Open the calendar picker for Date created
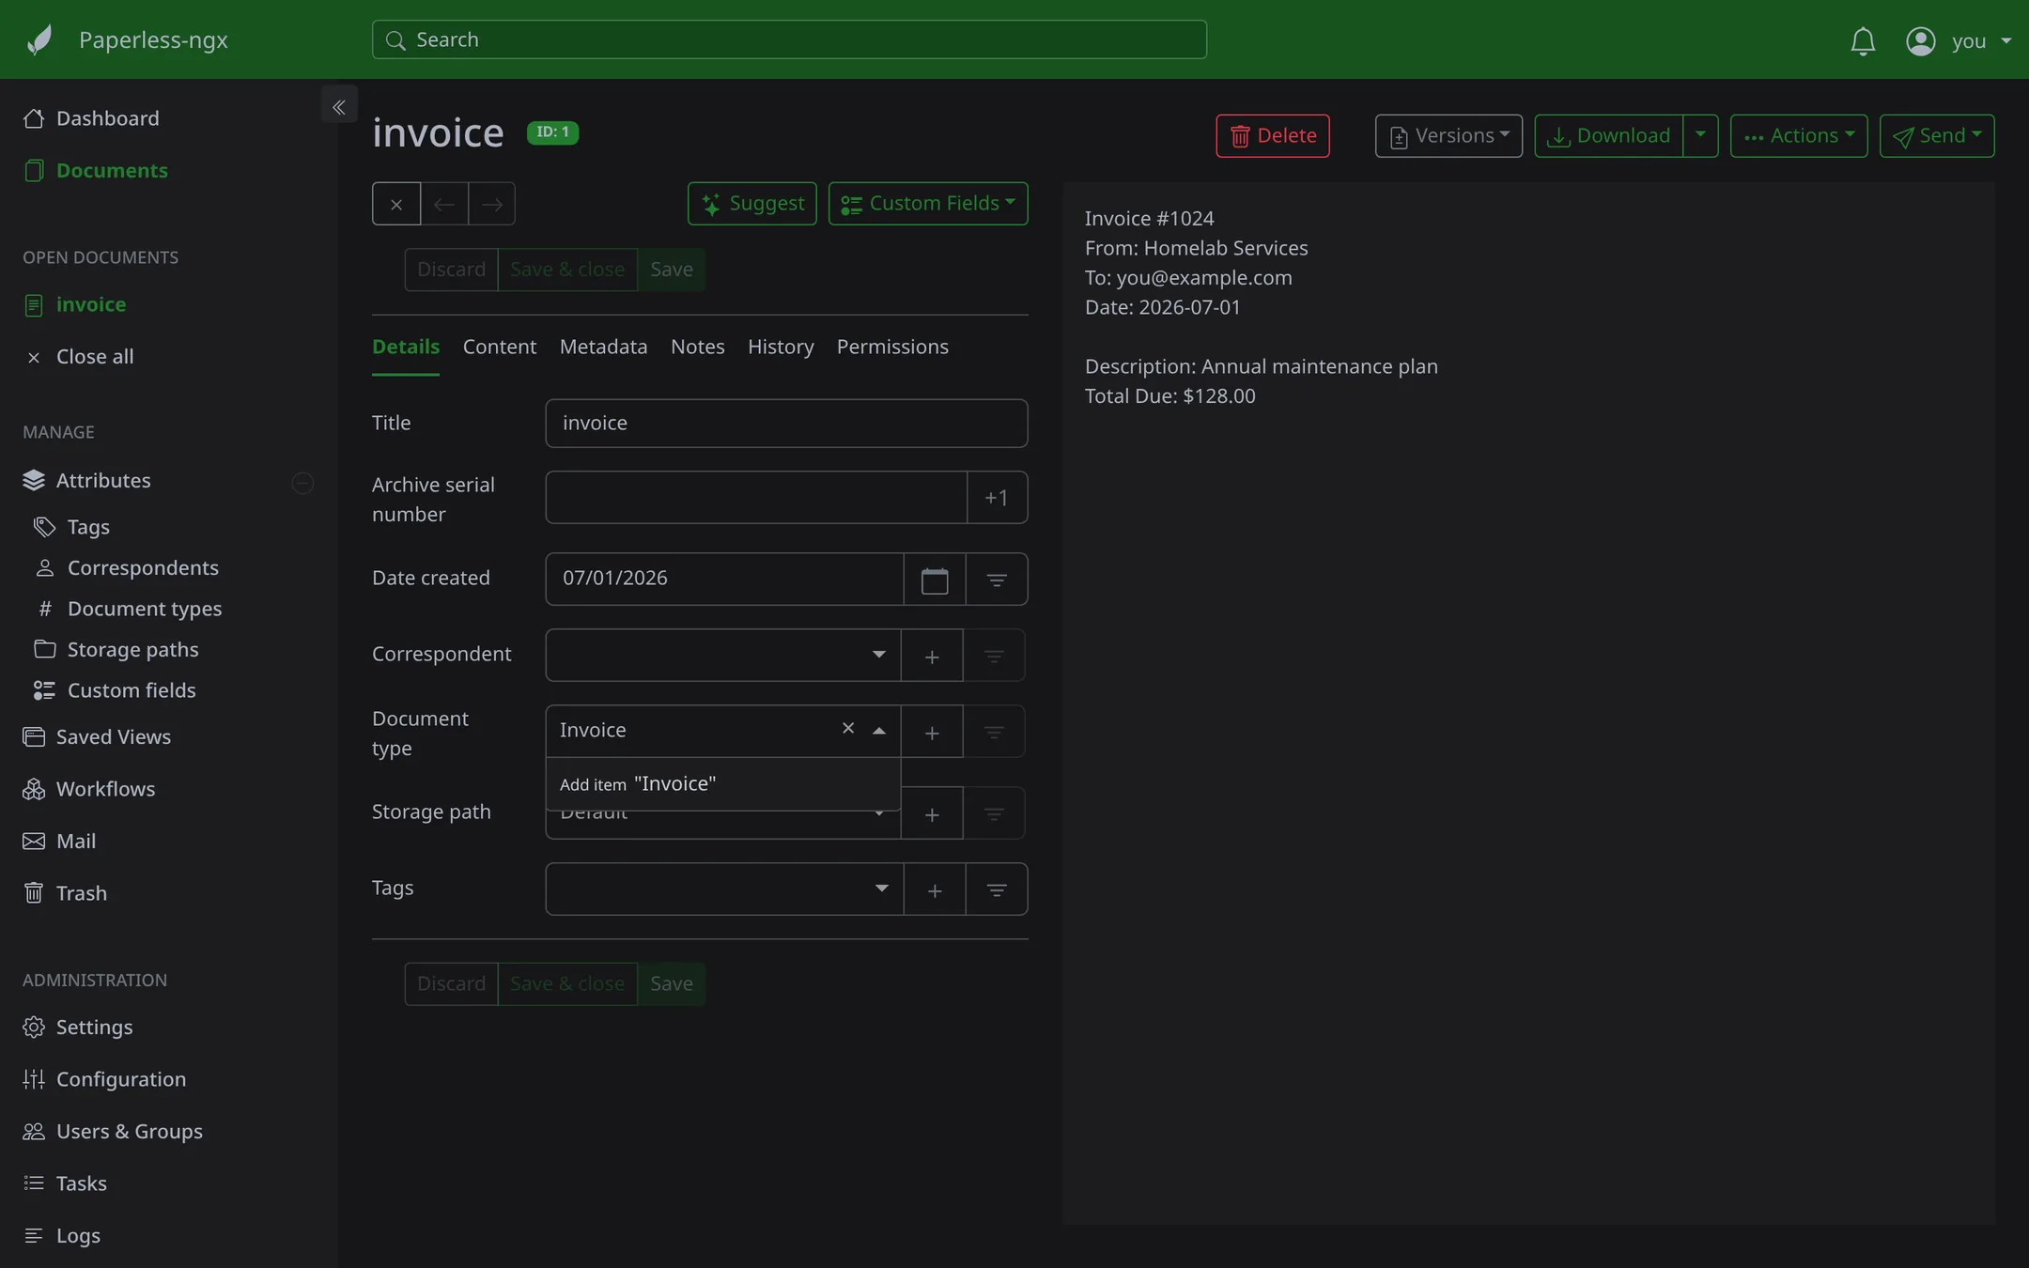 (935, 580)
